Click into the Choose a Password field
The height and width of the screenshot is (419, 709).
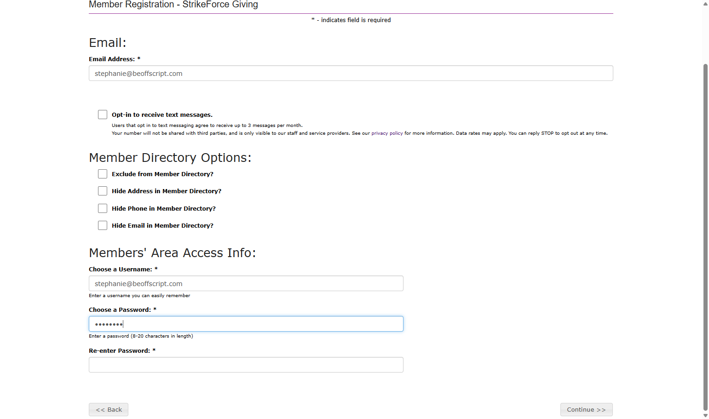[x=246, y=324]
